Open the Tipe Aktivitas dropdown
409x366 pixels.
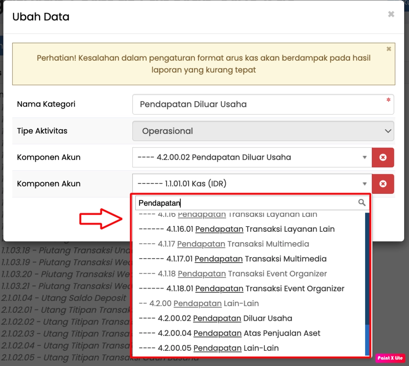[x=263, y=131]
